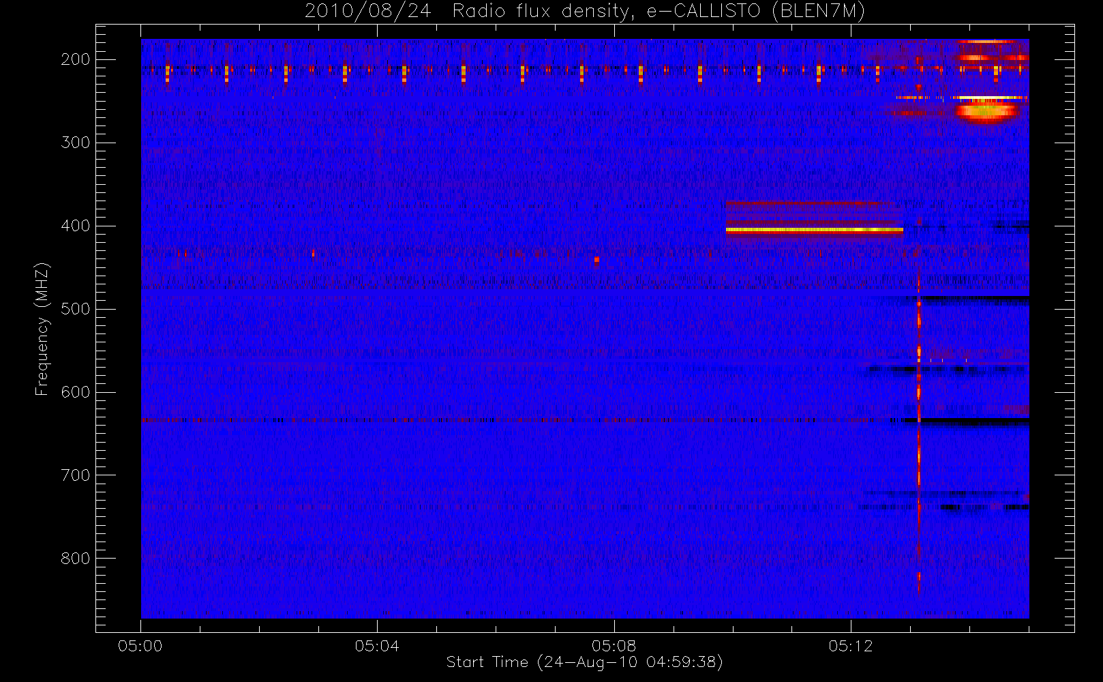Click the plot title naming e-CALLISTO (BLEN7M)
This screenshot has width=1103, height=682.
[584, 12]
